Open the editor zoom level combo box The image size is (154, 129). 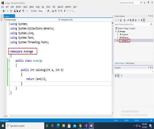pos(6,116)
